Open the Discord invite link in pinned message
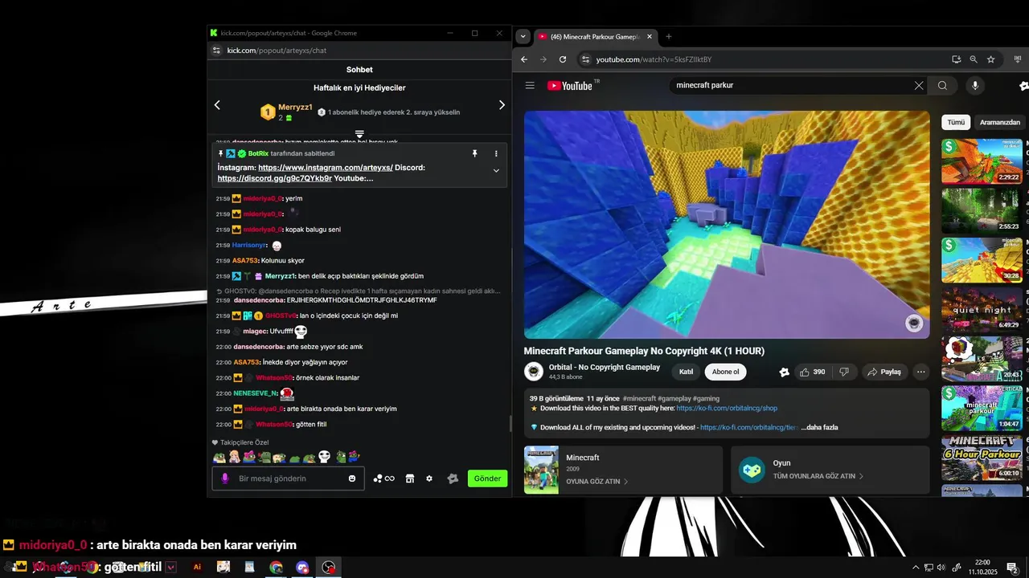The height and width of the screenshot is (578, 1029). (274, 178)
